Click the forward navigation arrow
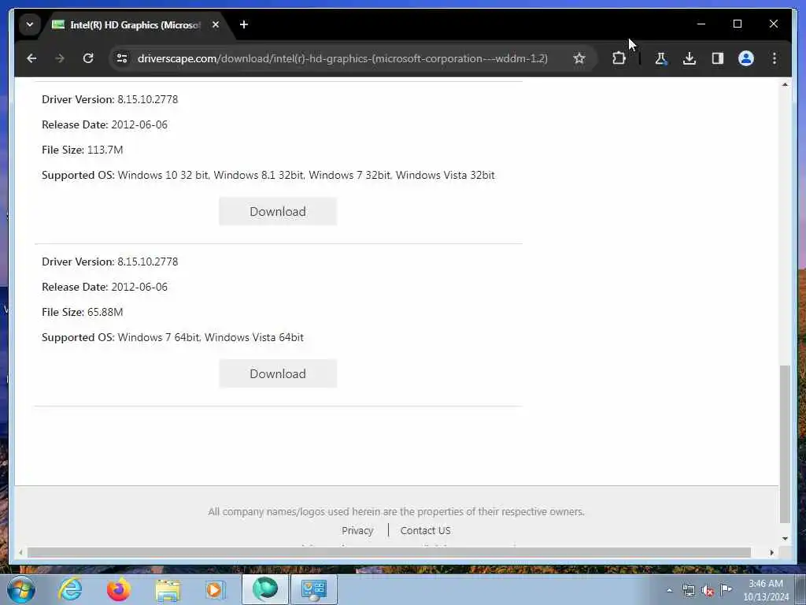Viewport: 806px width, 605px height. (60, 58)
